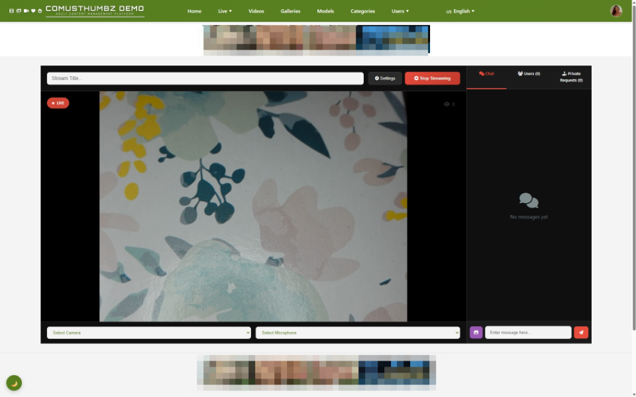636x397 pixels.
Task: Expand the Users navigation menu
Action: (x=400, y=11)
